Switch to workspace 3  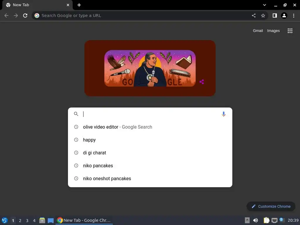(27, 221)
